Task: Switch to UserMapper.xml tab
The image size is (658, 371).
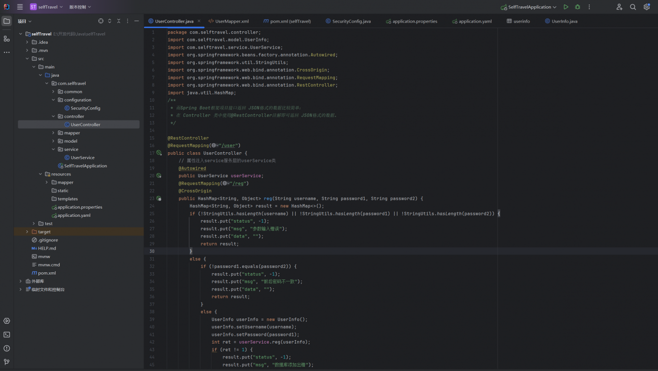Action: point(228,21)
